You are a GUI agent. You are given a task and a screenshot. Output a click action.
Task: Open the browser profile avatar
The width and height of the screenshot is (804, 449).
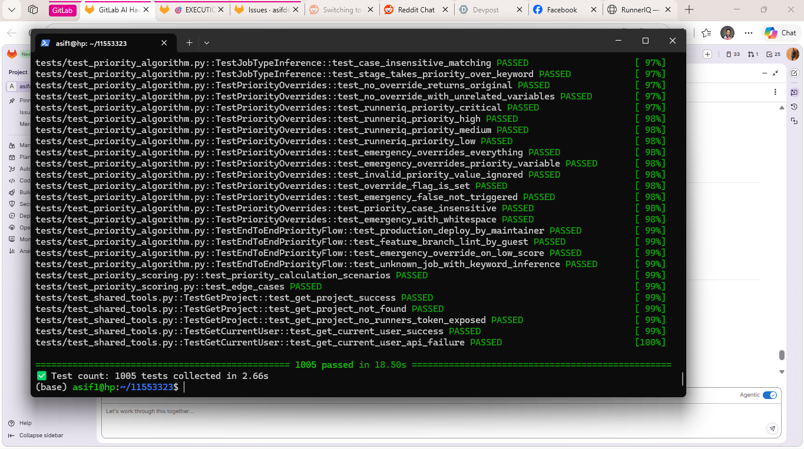(x=727, y=33)
